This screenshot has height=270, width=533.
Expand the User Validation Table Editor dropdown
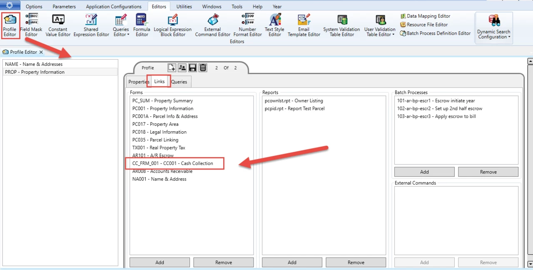(380, 25)
